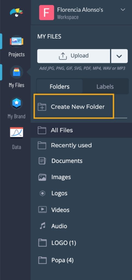Open the Data chart icon
The width and height of the screenshot is (132, 280).
[17, 133]
